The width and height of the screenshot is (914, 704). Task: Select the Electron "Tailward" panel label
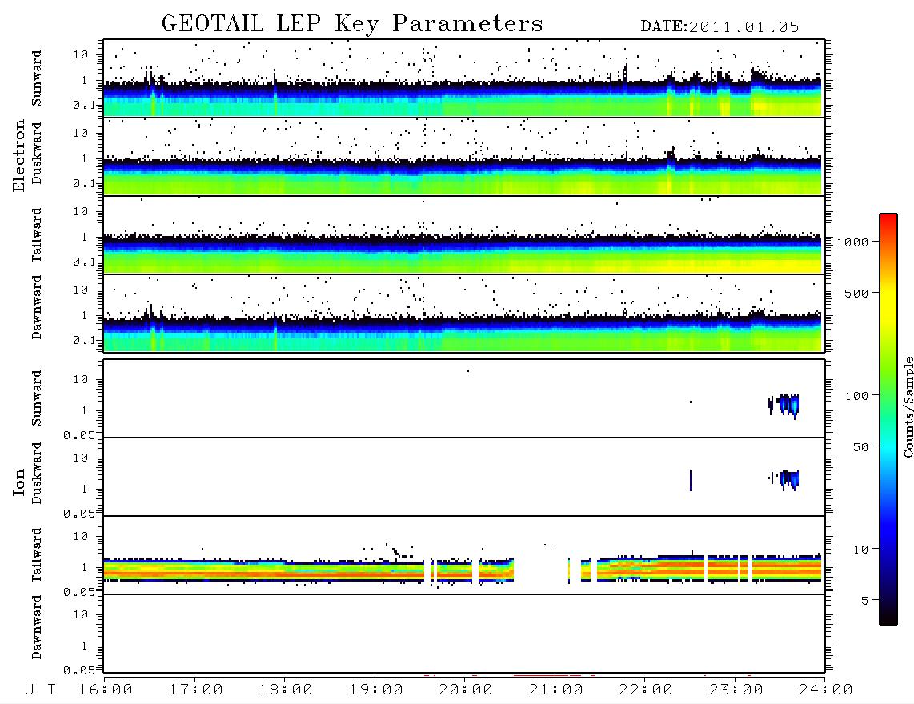37,235
